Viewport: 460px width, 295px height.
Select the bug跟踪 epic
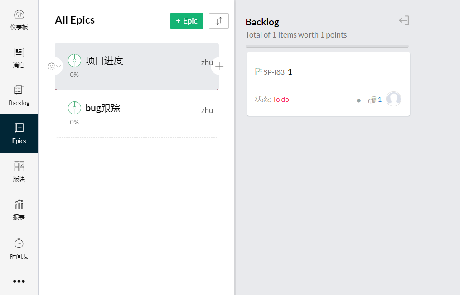click(103, 108)
